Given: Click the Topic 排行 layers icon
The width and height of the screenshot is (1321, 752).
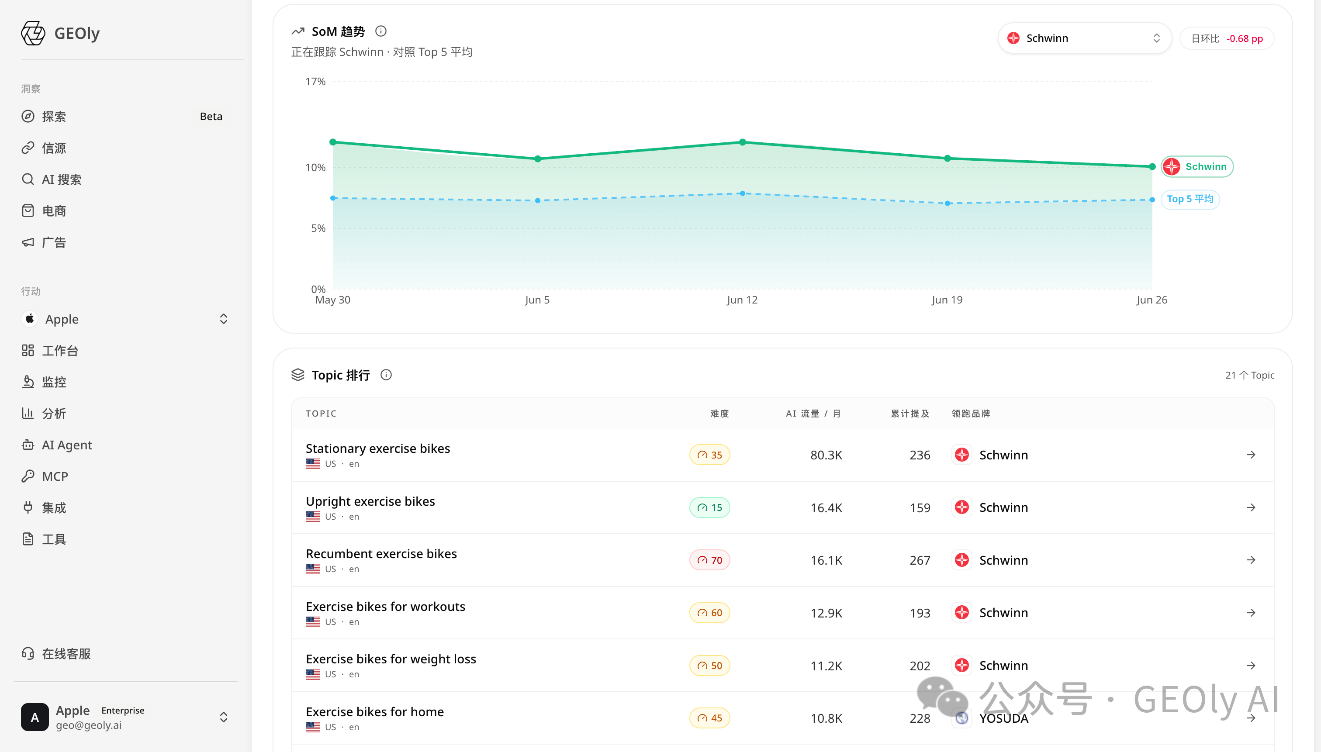Looking at the screenshot, I should tap(298, 375).
